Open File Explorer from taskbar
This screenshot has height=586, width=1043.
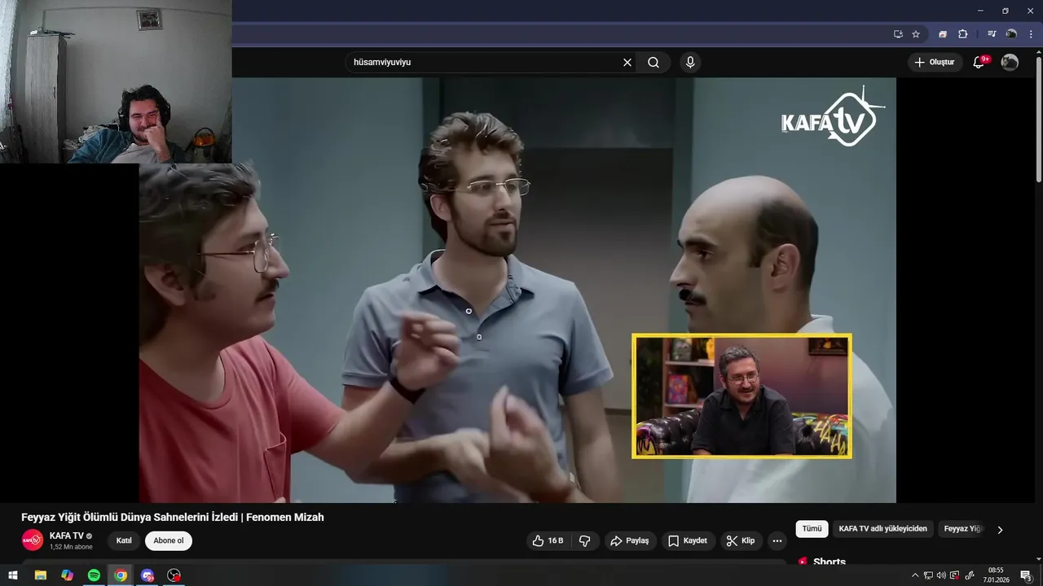pyautogui.click(x=40, y=575)
